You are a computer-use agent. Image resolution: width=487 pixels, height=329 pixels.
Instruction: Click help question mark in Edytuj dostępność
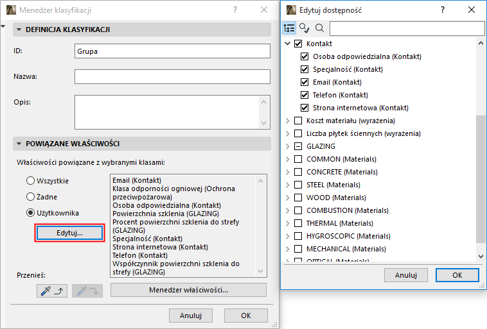click(442, 10)
